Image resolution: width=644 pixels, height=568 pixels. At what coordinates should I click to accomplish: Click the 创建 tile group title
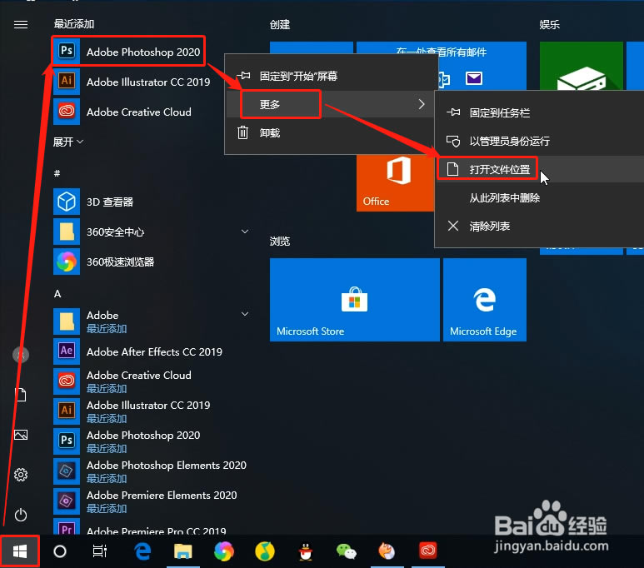tap(280, 25)
